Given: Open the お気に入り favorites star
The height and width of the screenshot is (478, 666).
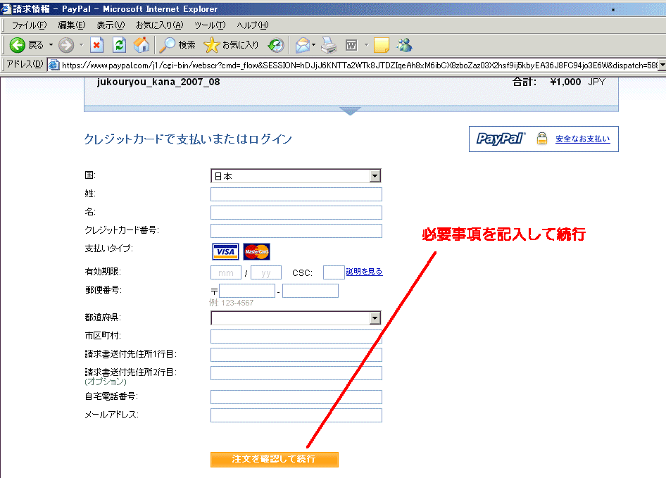Looking at the screenshot, I should [x=231, y=45].
